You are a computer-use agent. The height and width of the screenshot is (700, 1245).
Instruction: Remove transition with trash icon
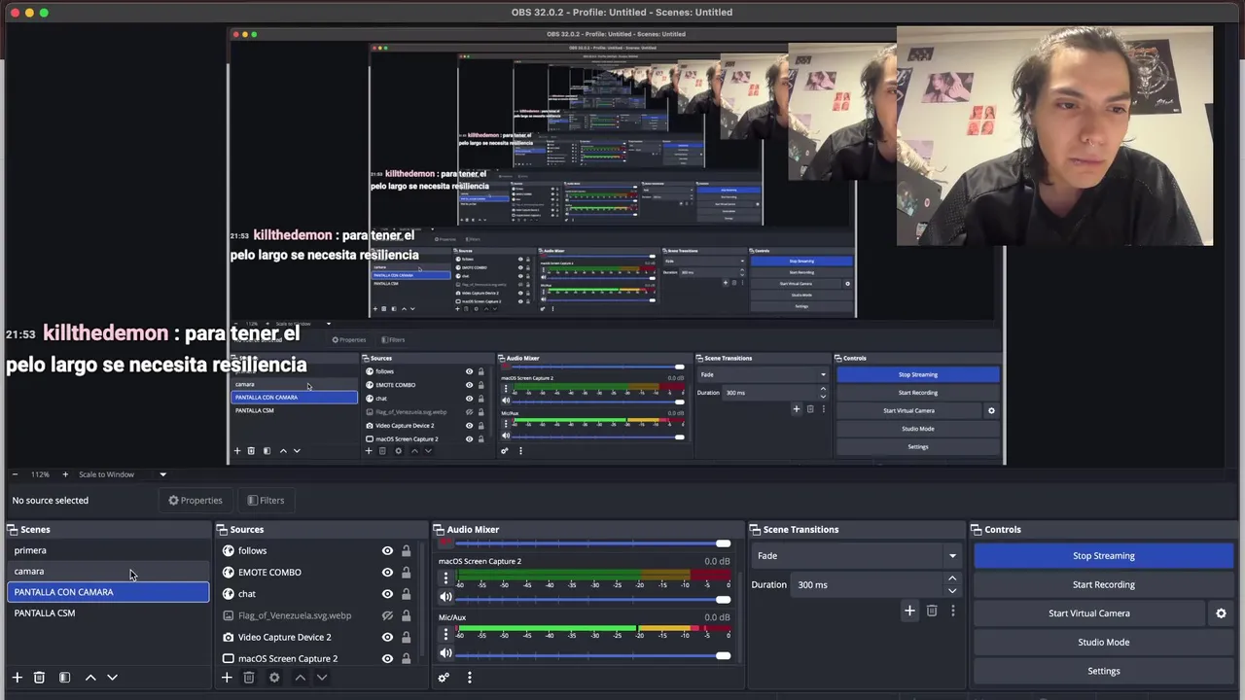pos(932,611)
